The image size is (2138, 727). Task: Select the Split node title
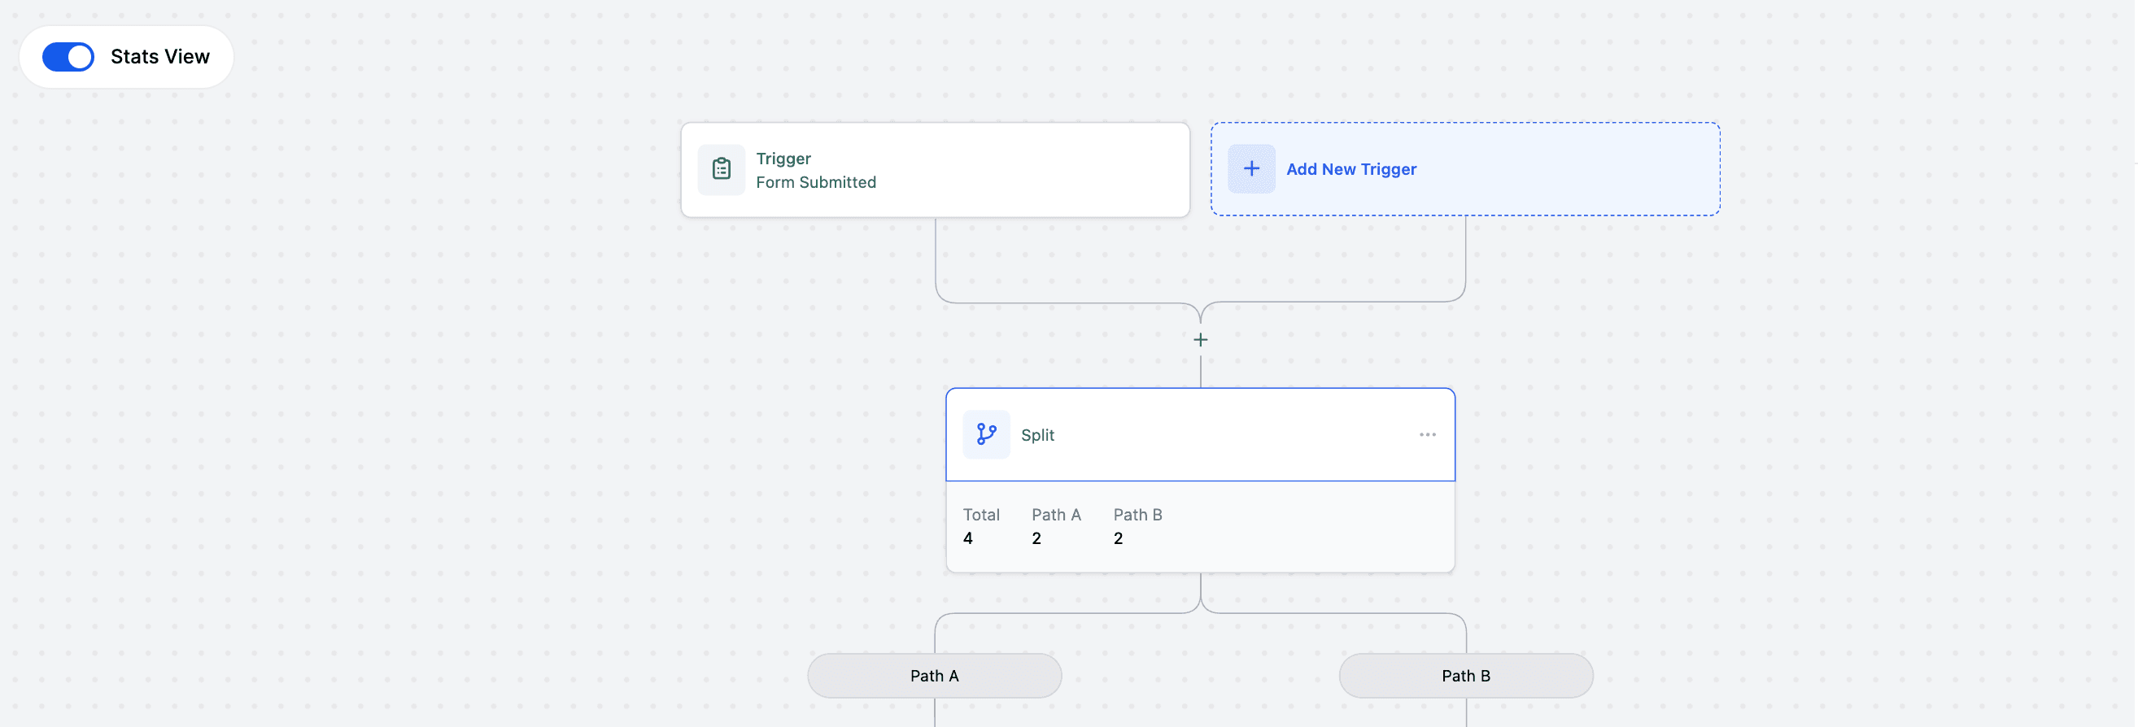(1036, 435)
